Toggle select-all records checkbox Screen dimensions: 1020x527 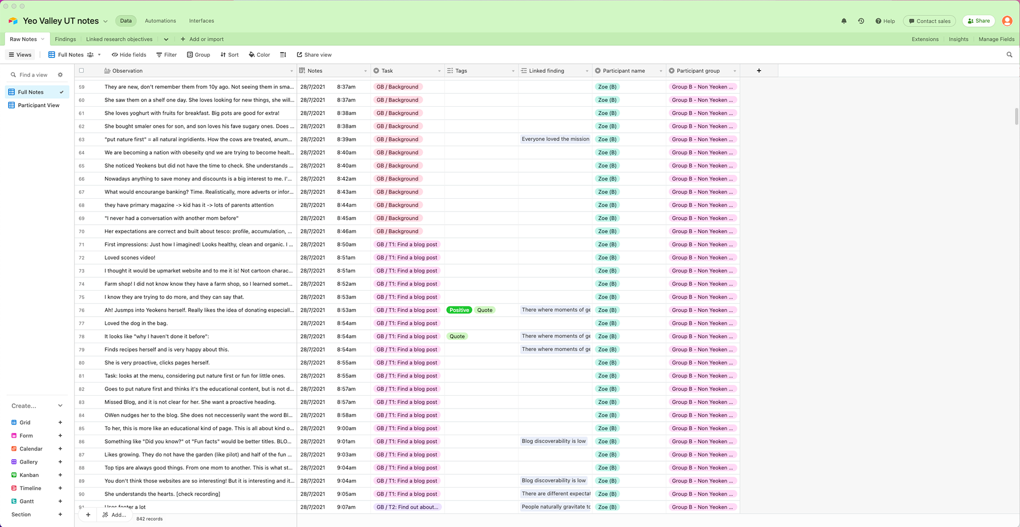[x=81, y=71]
